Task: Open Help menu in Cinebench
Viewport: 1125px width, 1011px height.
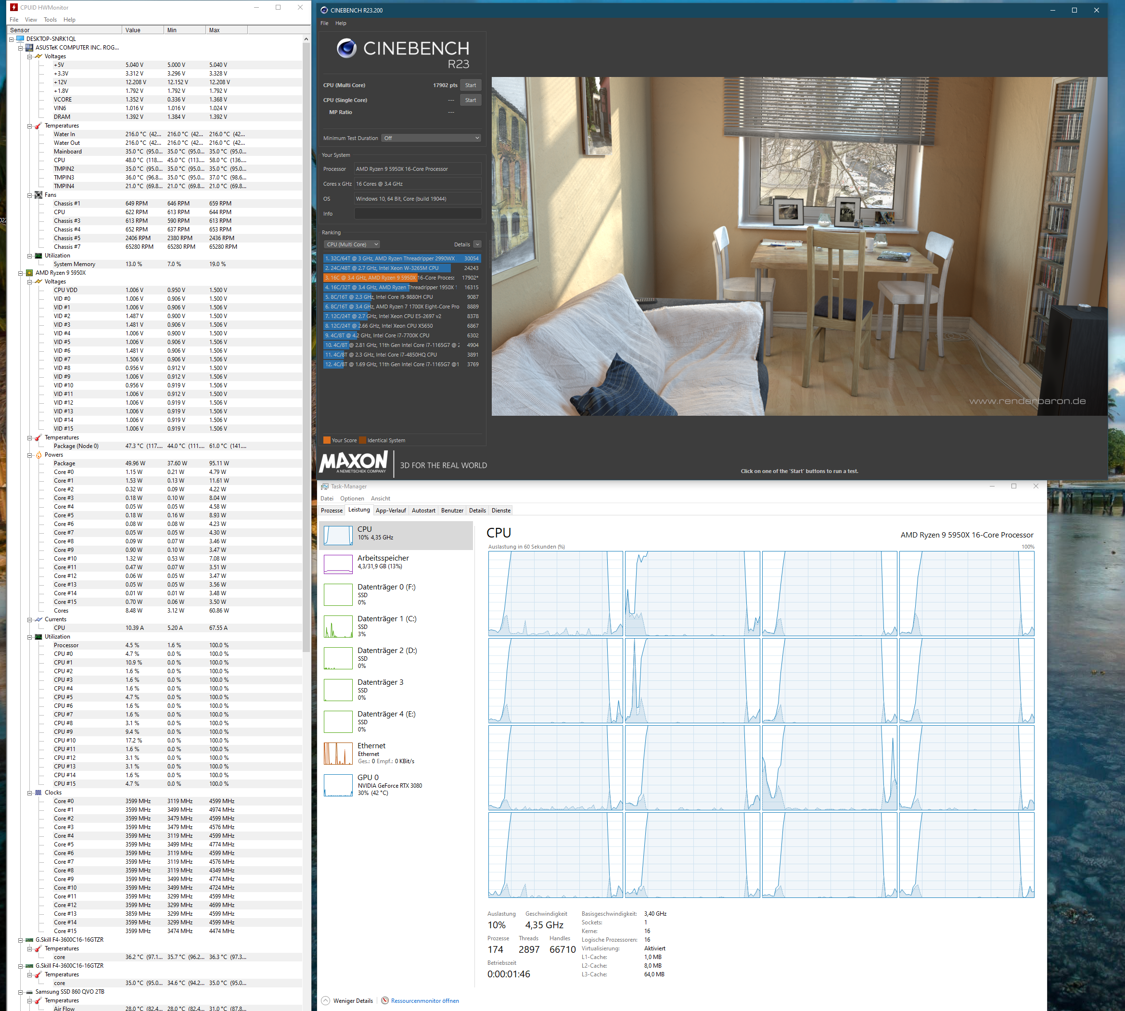Action: tap(341, 23)
